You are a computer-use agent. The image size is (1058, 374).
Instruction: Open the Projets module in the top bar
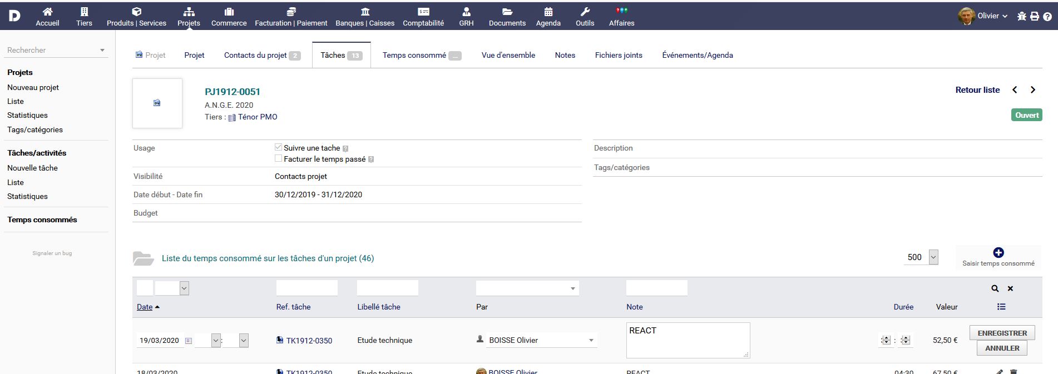tap(189, 17)
